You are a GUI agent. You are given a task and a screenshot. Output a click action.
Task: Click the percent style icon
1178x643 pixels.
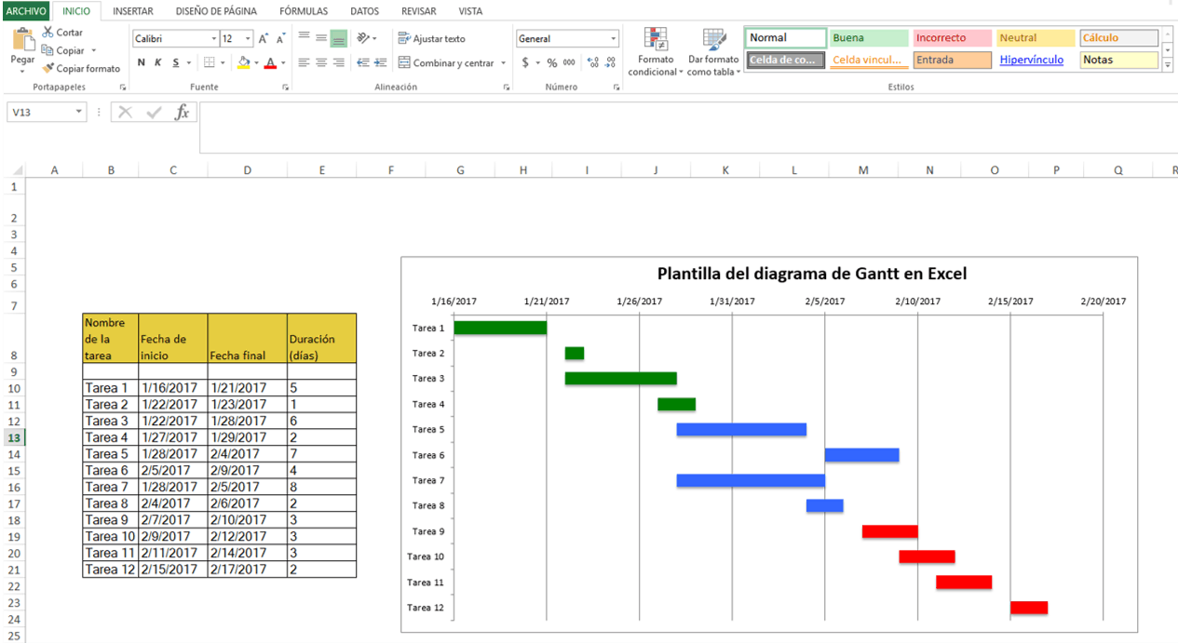click(552, 62)
